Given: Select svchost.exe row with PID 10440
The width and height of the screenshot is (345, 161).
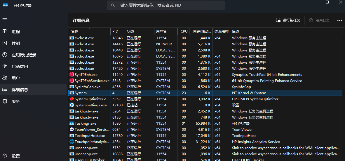Looking at the screenshot, I should click(205, 50).
